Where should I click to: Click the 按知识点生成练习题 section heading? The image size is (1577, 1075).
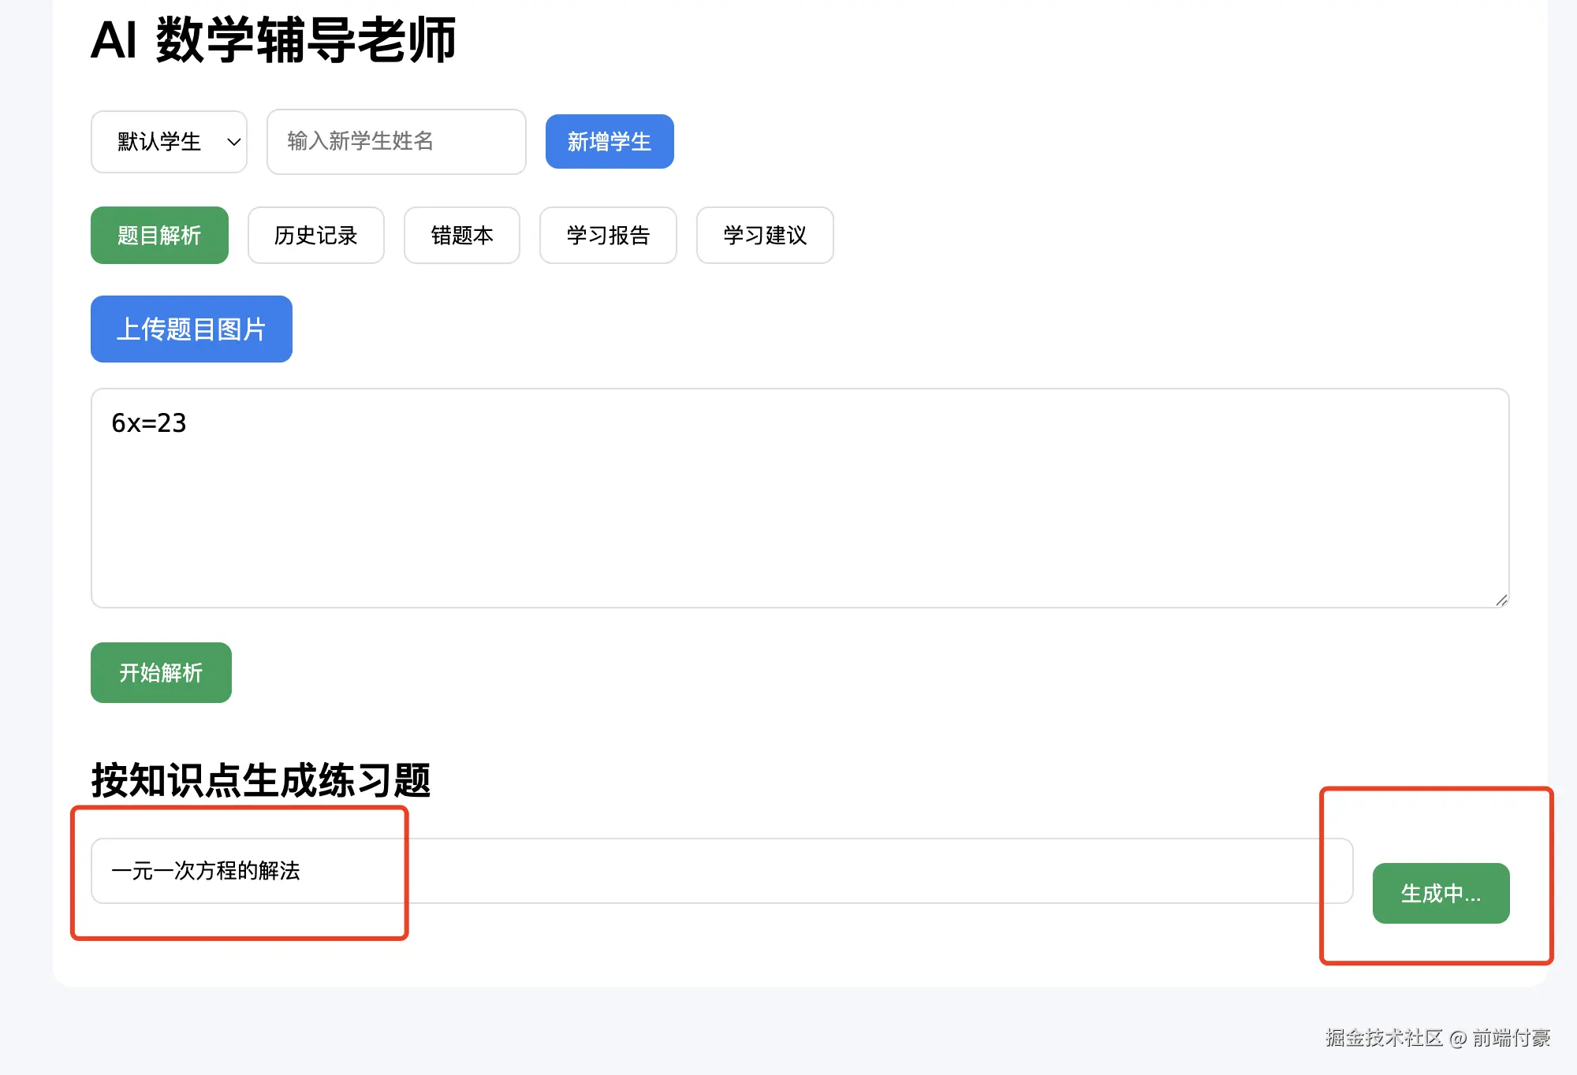[260, 780]
